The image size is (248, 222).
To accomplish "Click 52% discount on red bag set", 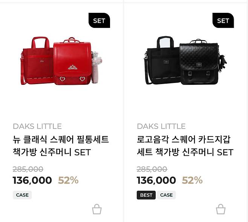I will 68,180.
